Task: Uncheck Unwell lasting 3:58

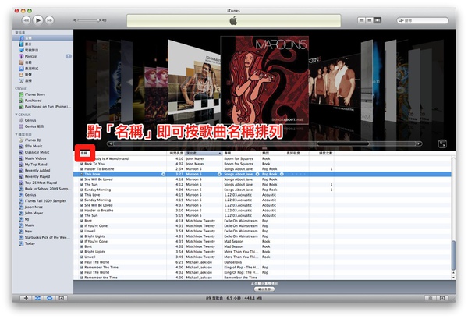Action: tap(82, 231)
